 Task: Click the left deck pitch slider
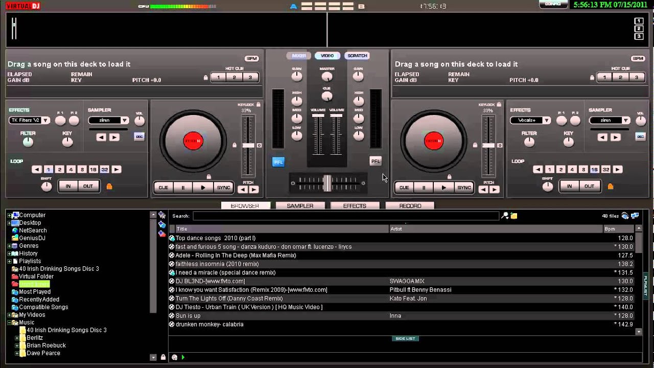point(248,146)
